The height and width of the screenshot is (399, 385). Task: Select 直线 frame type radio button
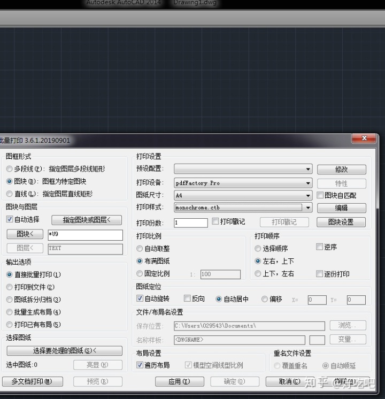pyautogui.click(x=10, y=194)
